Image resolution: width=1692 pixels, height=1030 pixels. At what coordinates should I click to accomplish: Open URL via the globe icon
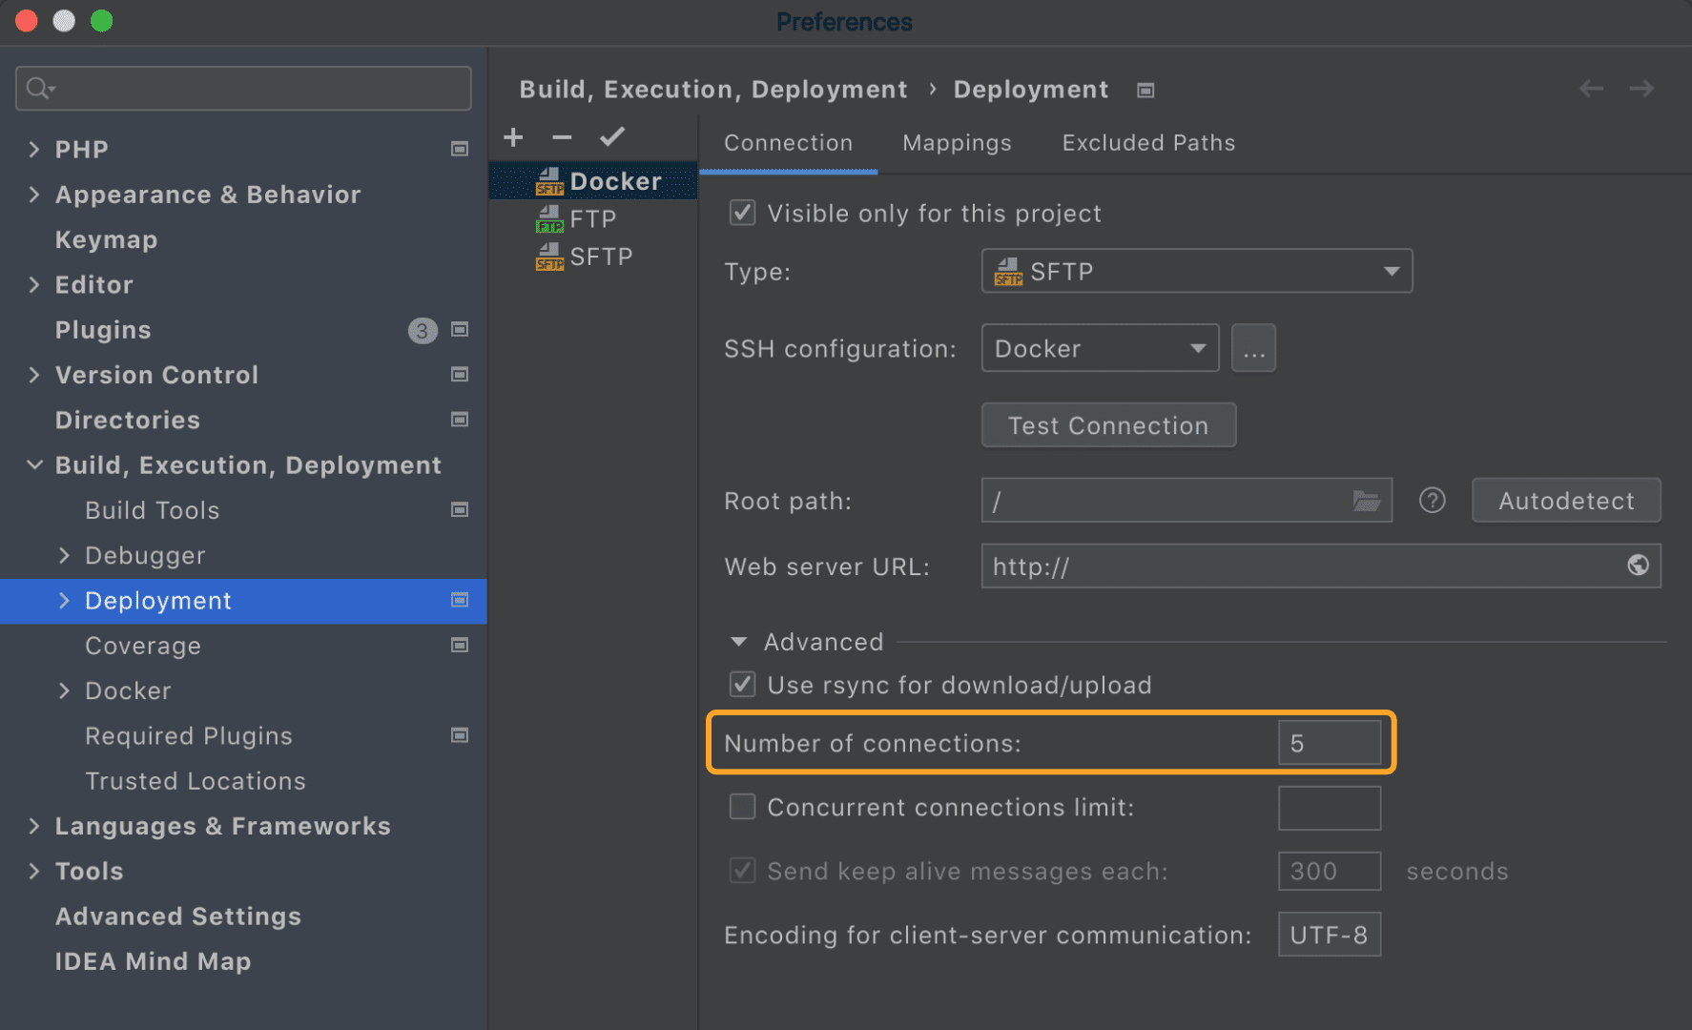[x=1639, y=566]
